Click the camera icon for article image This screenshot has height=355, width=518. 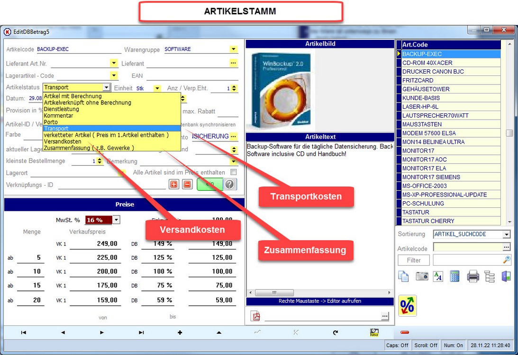tap(422, 276)
